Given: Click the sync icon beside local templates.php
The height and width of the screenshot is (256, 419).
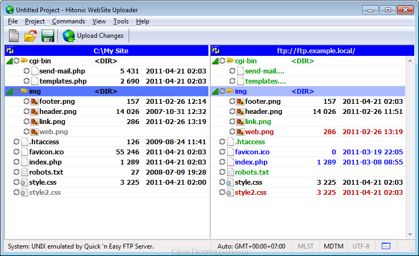Looking at the screenshot, I should pos(26,81).
